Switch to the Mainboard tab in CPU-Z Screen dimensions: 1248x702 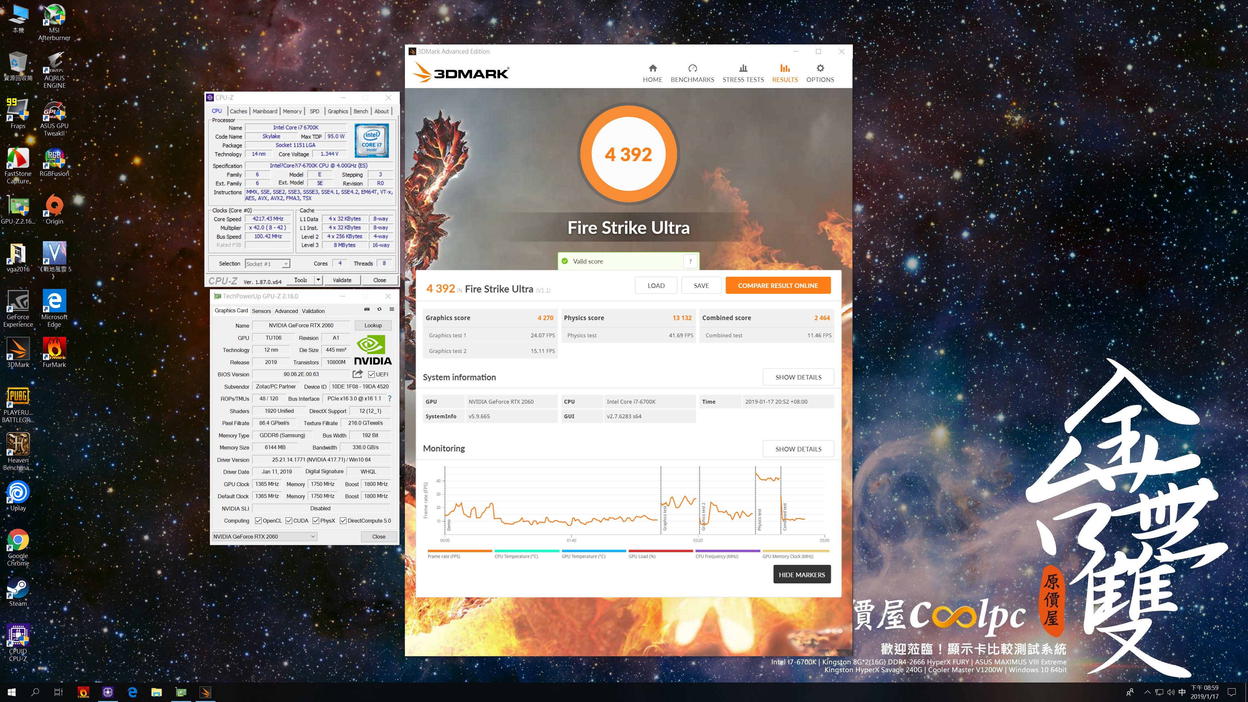point(265,111)
